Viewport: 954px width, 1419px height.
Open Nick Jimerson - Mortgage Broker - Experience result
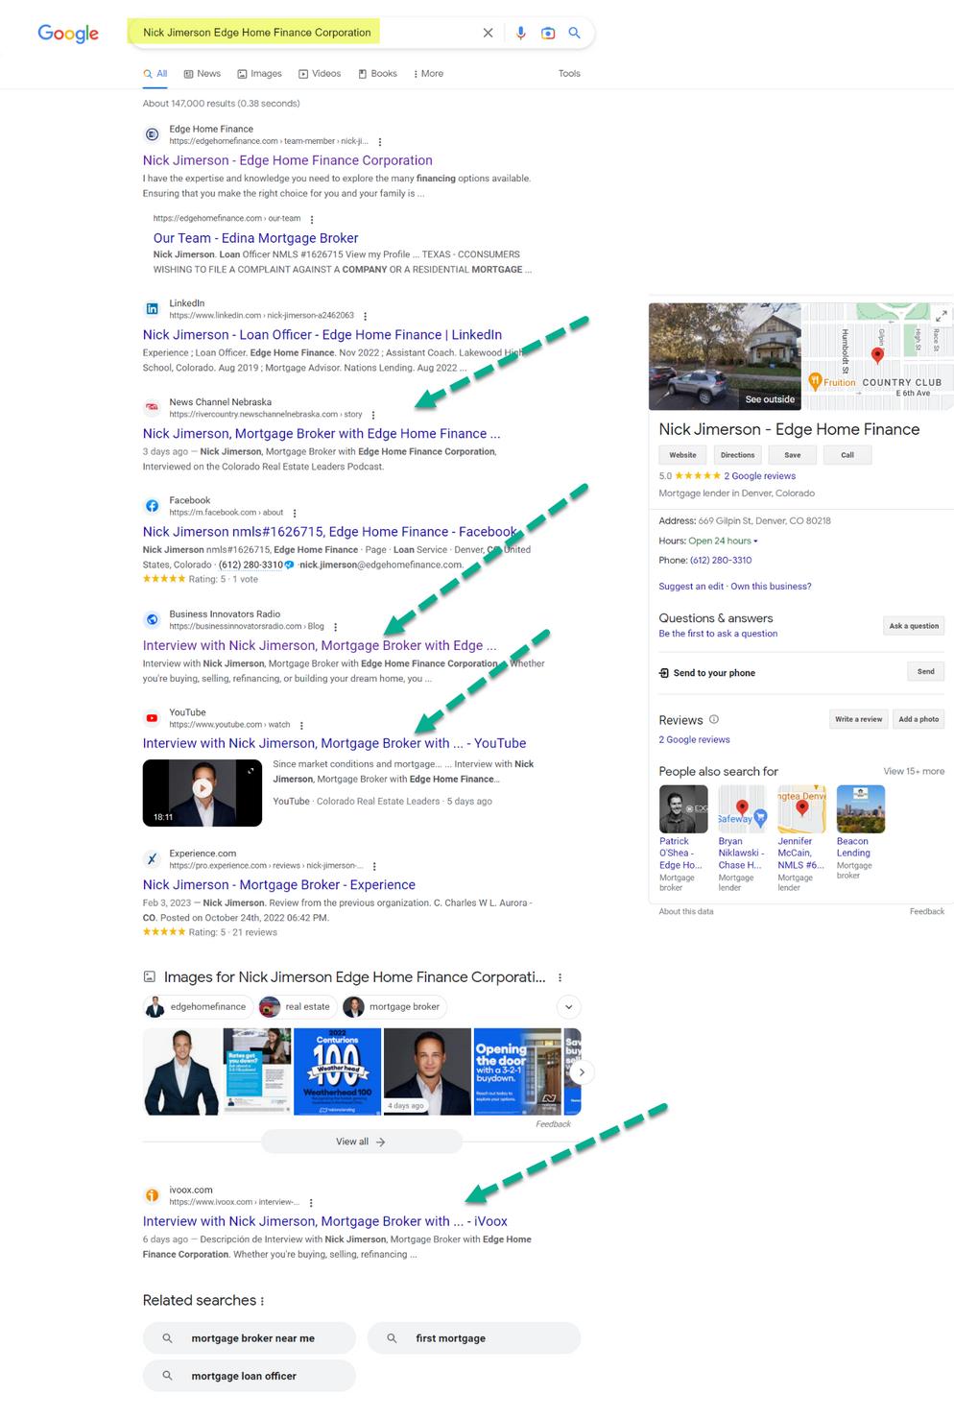[279, 885]
